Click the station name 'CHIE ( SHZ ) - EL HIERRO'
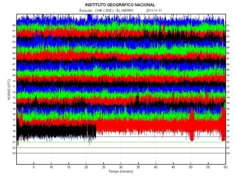Viewport: 234px width, 177px height. coord(114,11)
